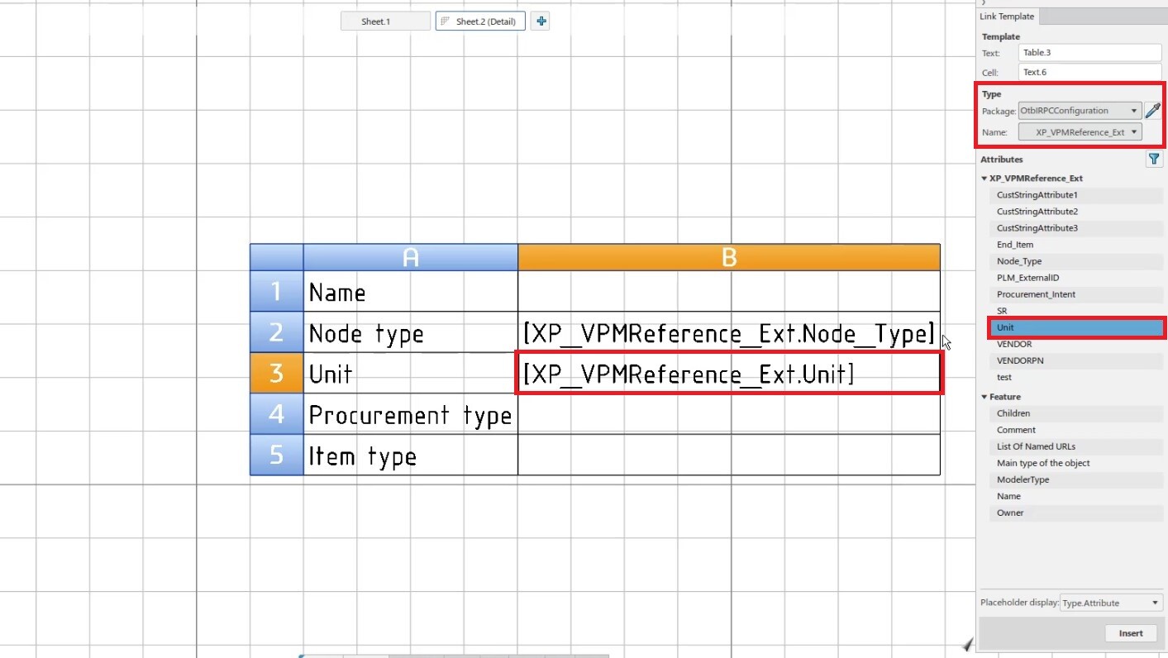Viewport: 1168px width, 658px height.
Task: Select the CustStringAttribute3 attribute
Action: 1075,228
